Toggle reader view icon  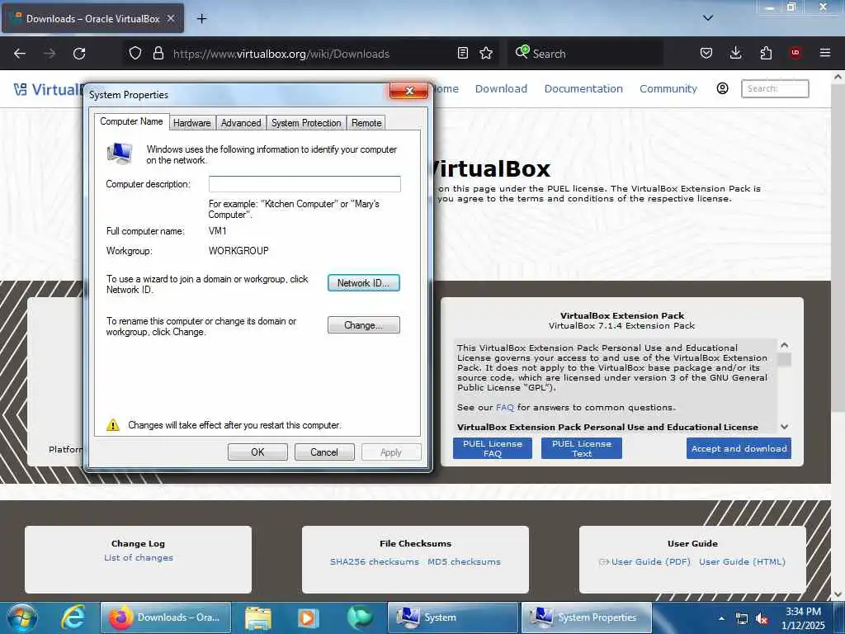(x=462, y=53)
